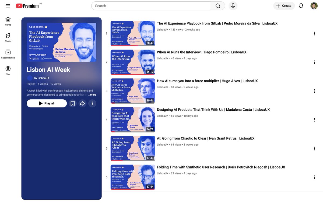Open title AI: Going from Chaotic to Clear
The height and width of the screenshot is (203, 323).
click(206, 138)
